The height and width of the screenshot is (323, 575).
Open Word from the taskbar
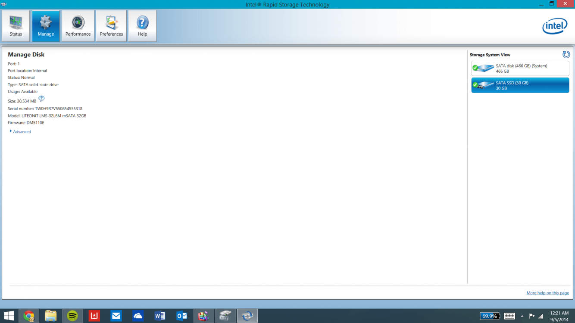point(160,316)
